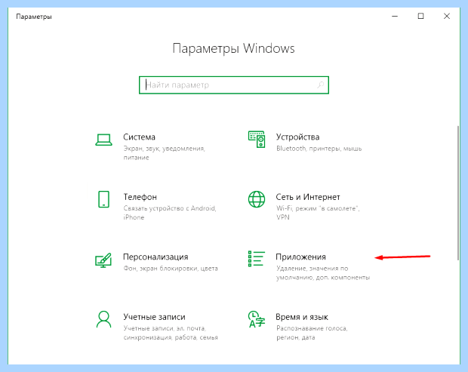
Task: Click 'Wi-Fi, режим "в самолете", VPN' text
Action: click(x=318, y=213)
